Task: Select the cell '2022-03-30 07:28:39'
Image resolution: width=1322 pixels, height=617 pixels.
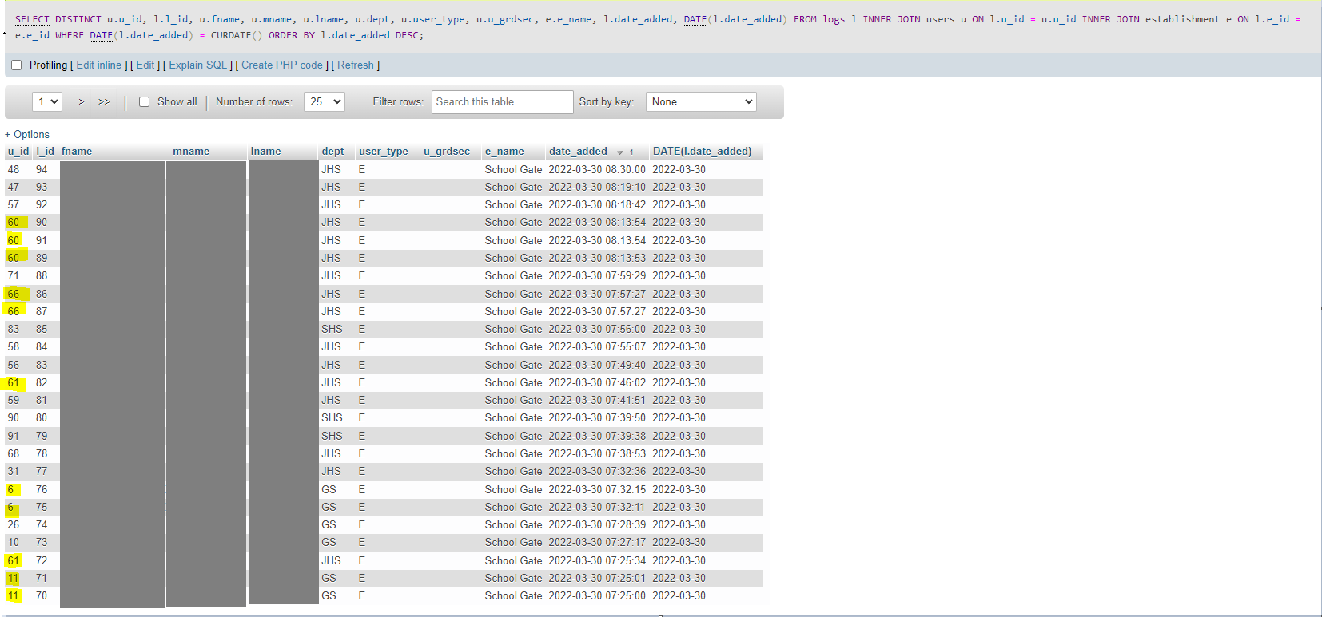Action: 597,524
